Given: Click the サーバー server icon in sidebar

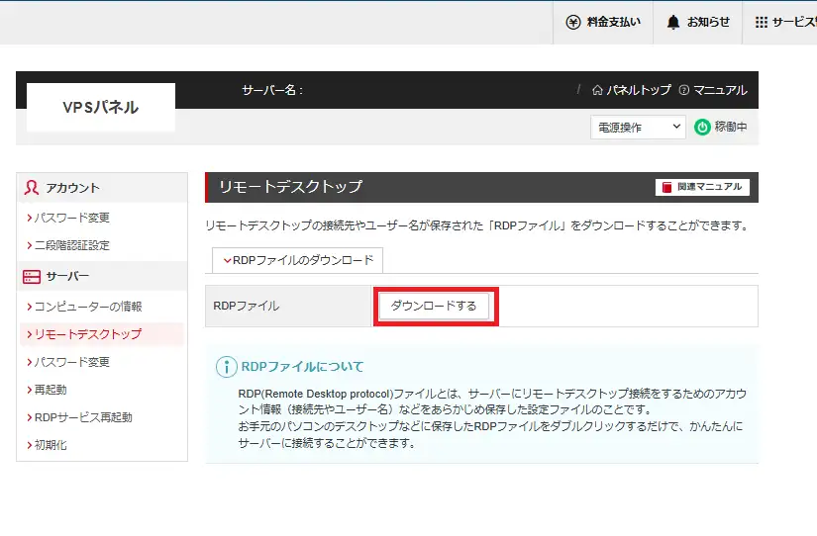Looking at the screenshot, I should coord(32,276).
